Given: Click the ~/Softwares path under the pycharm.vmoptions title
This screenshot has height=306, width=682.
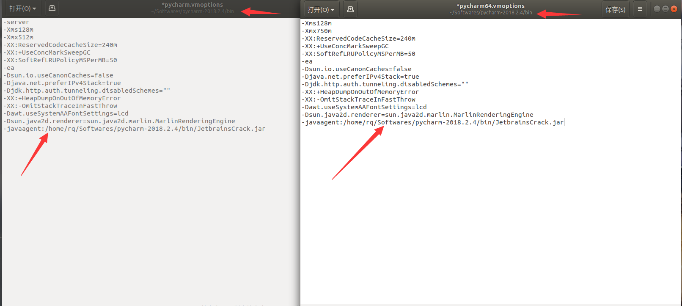Looking at the screenshot, I should point(192,11).
